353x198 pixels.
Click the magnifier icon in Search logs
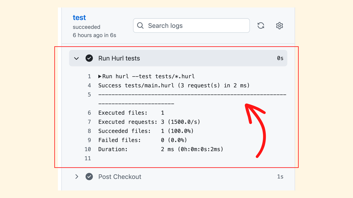[x=140, y=26]
